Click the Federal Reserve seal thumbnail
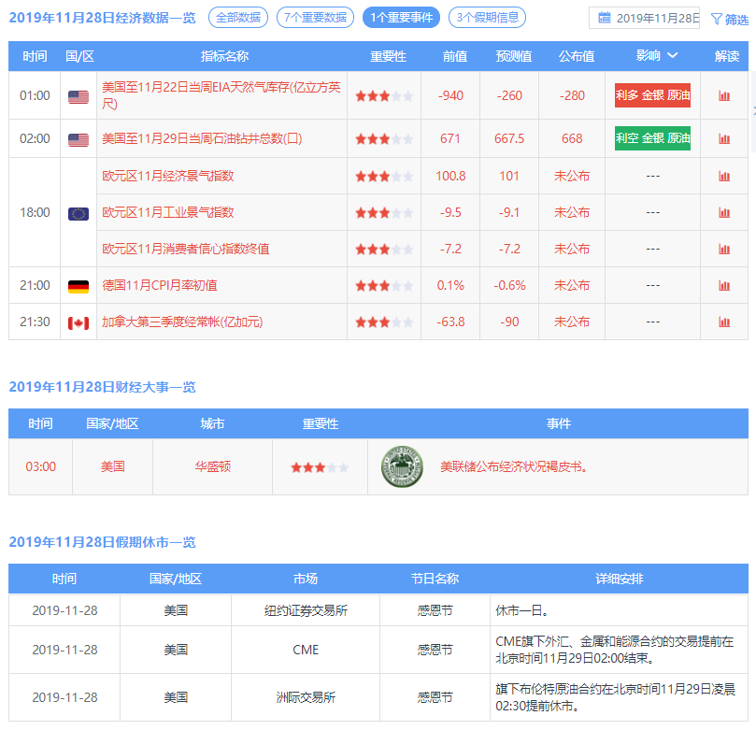The height and width of the screenshot is (730, 756). pyautogui.click(x=402, y=466)
